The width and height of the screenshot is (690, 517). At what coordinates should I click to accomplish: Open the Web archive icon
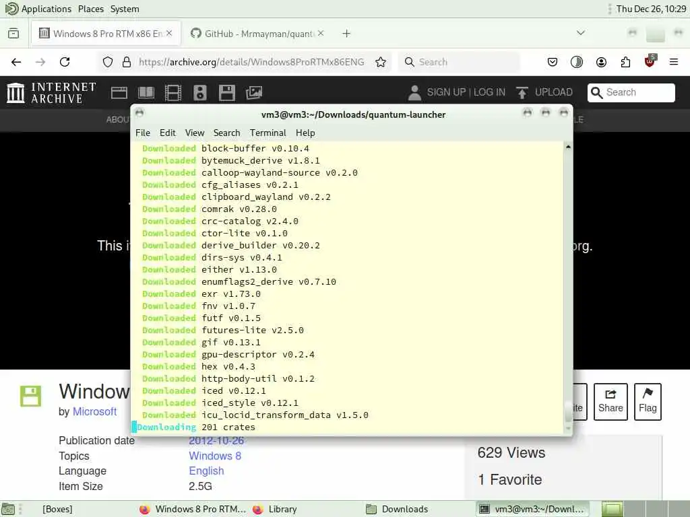(119, 93)
